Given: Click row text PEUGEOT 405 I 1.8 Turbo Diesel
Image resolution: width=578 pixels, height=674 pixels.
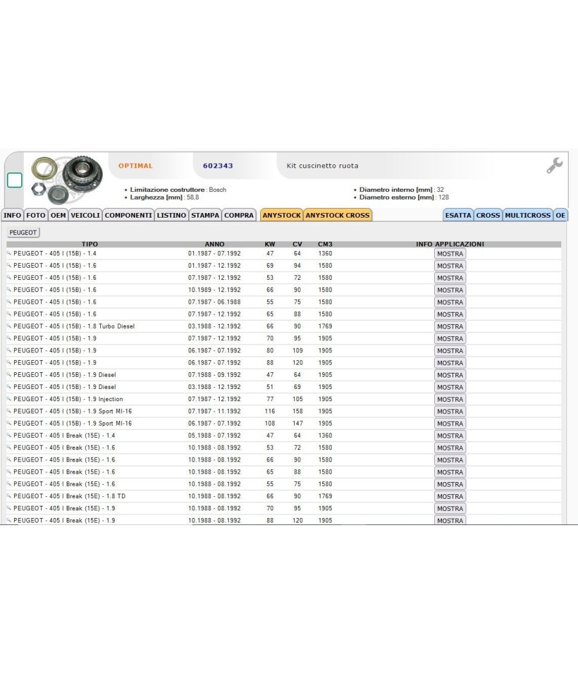Looking at the screenshot, I should point(74,326).
